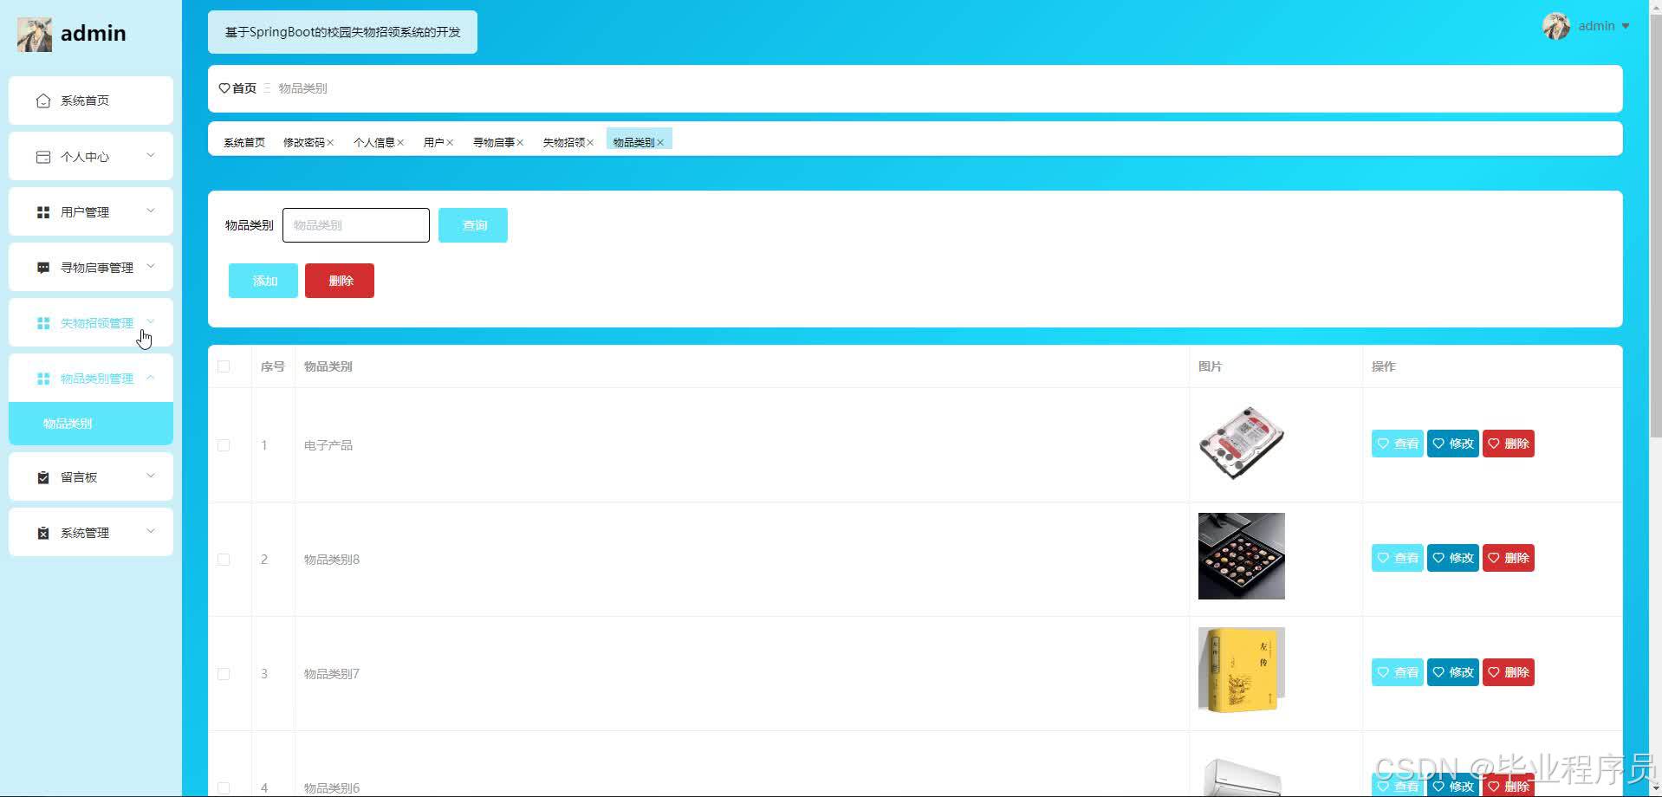Check the row for 物品类别6

click(x=224, y=788)
